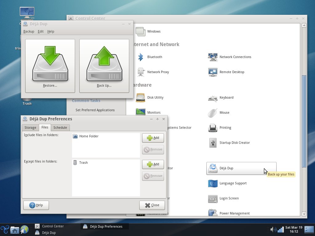The width and height of the screenshot is (315, 236).
Task: Click the Back Up drive button
Action: tap(104, 66)
